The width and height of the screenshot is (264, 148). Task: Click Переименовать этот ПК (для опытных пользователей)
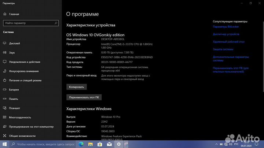[x=231, y=70]
